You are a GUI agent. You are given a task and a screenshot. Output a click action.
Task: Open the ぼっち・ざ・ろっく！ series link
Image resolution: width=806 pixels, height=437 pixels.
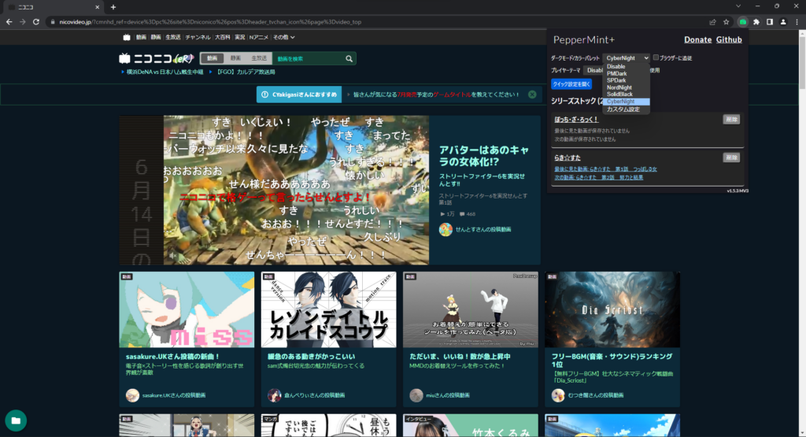coord(576,119)
